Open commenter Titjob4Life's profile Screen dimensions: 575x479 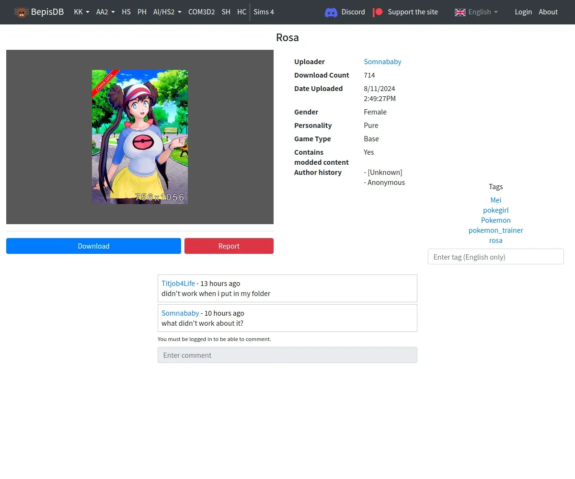178,283
